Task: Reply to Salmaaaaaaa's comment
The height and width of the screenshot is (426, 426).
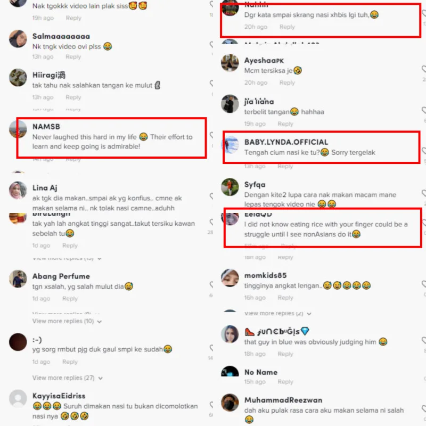Action: 73,57
